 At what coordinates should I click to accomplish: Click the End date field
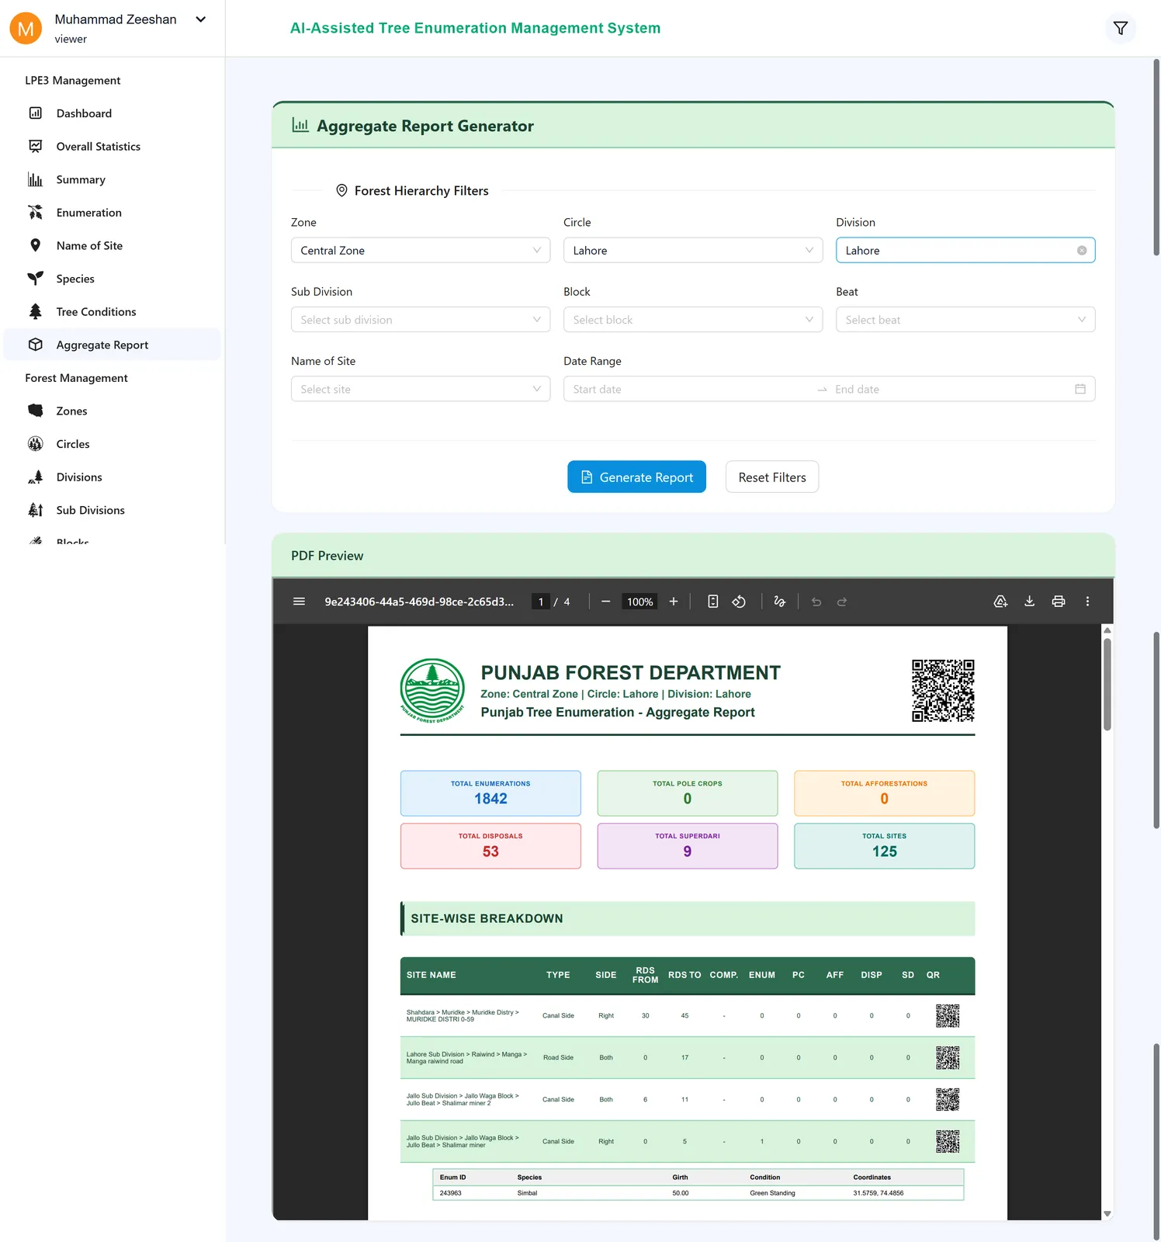[950, 389]
